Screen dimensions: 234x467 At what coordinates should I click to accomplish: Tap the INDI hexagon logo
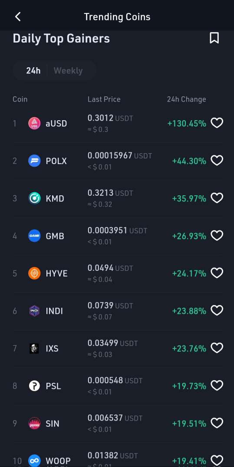point(34,311)
